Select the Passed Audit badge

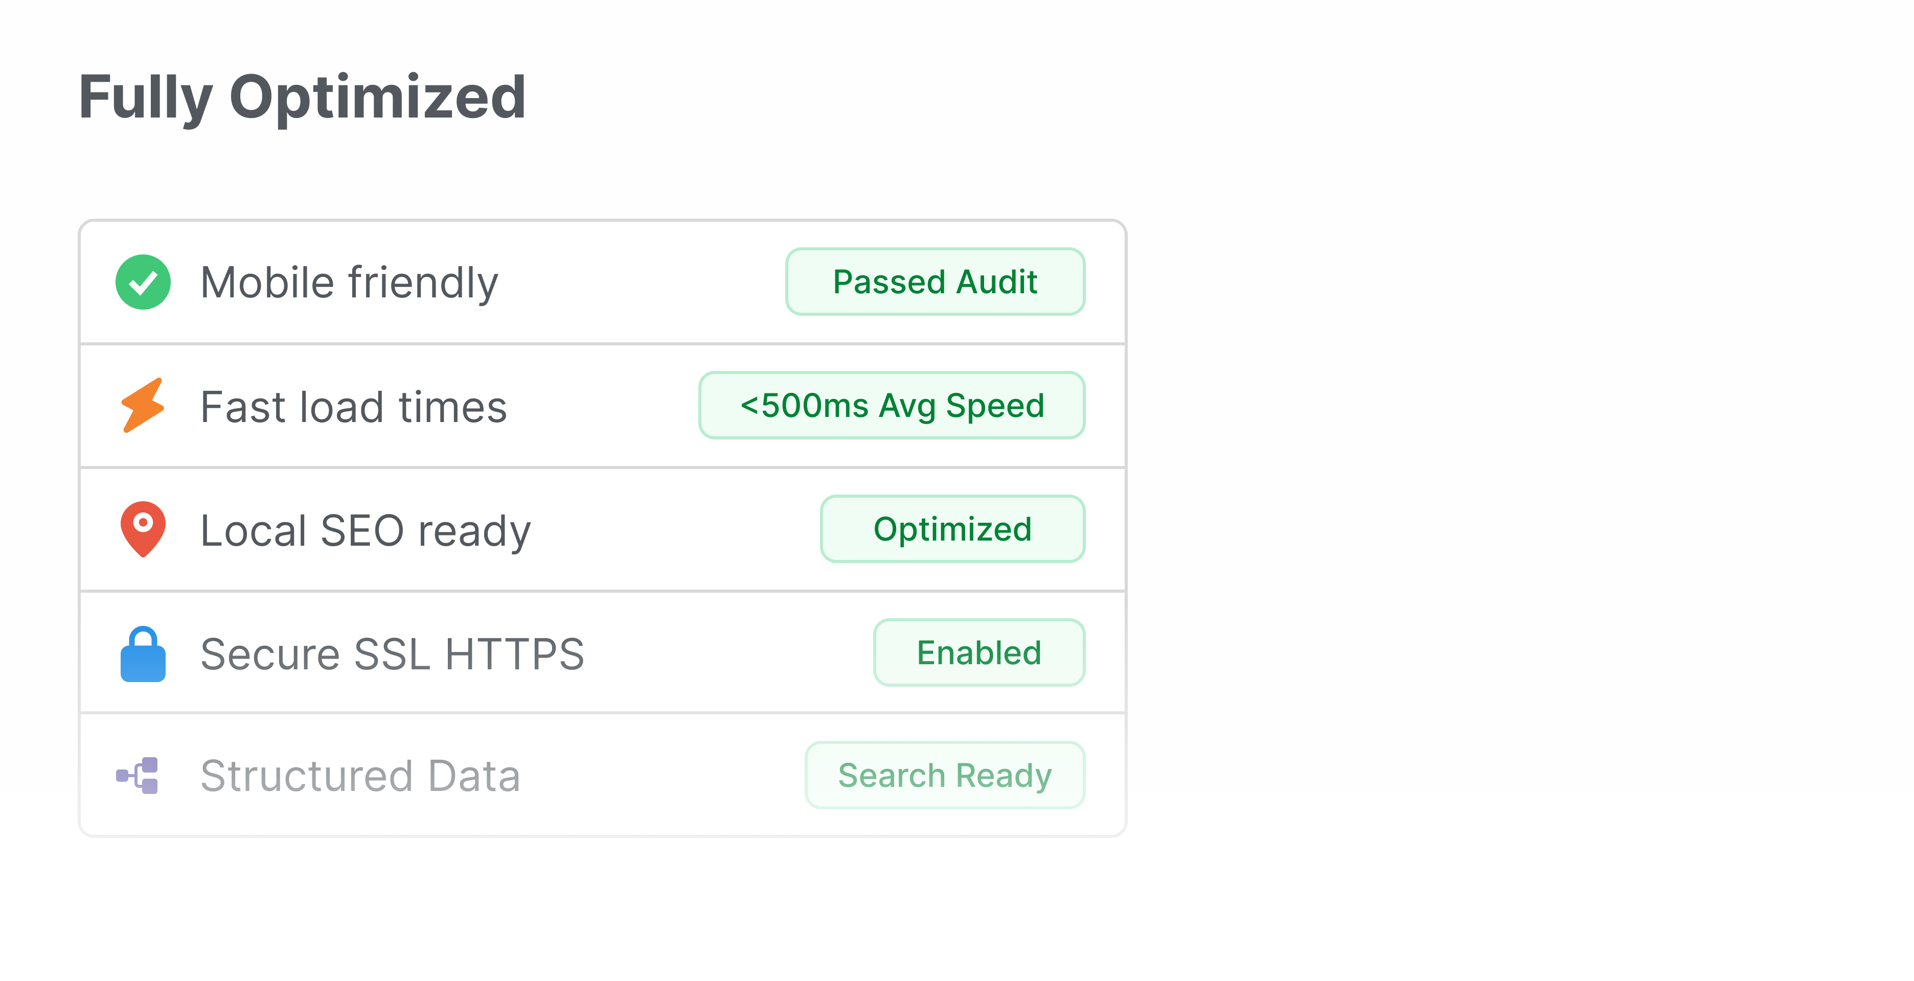click(x=935, y=282)
